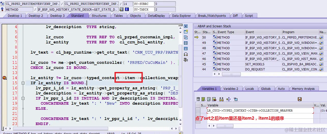
Task: Select the SET_MODELS event cell
Action: (x=263, y=64)
